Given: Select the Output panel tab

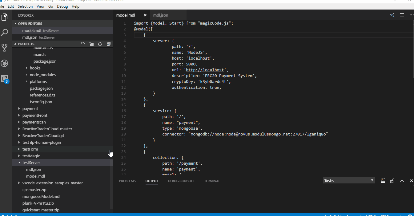Looking at the screenshot, I should pos(152,181).
